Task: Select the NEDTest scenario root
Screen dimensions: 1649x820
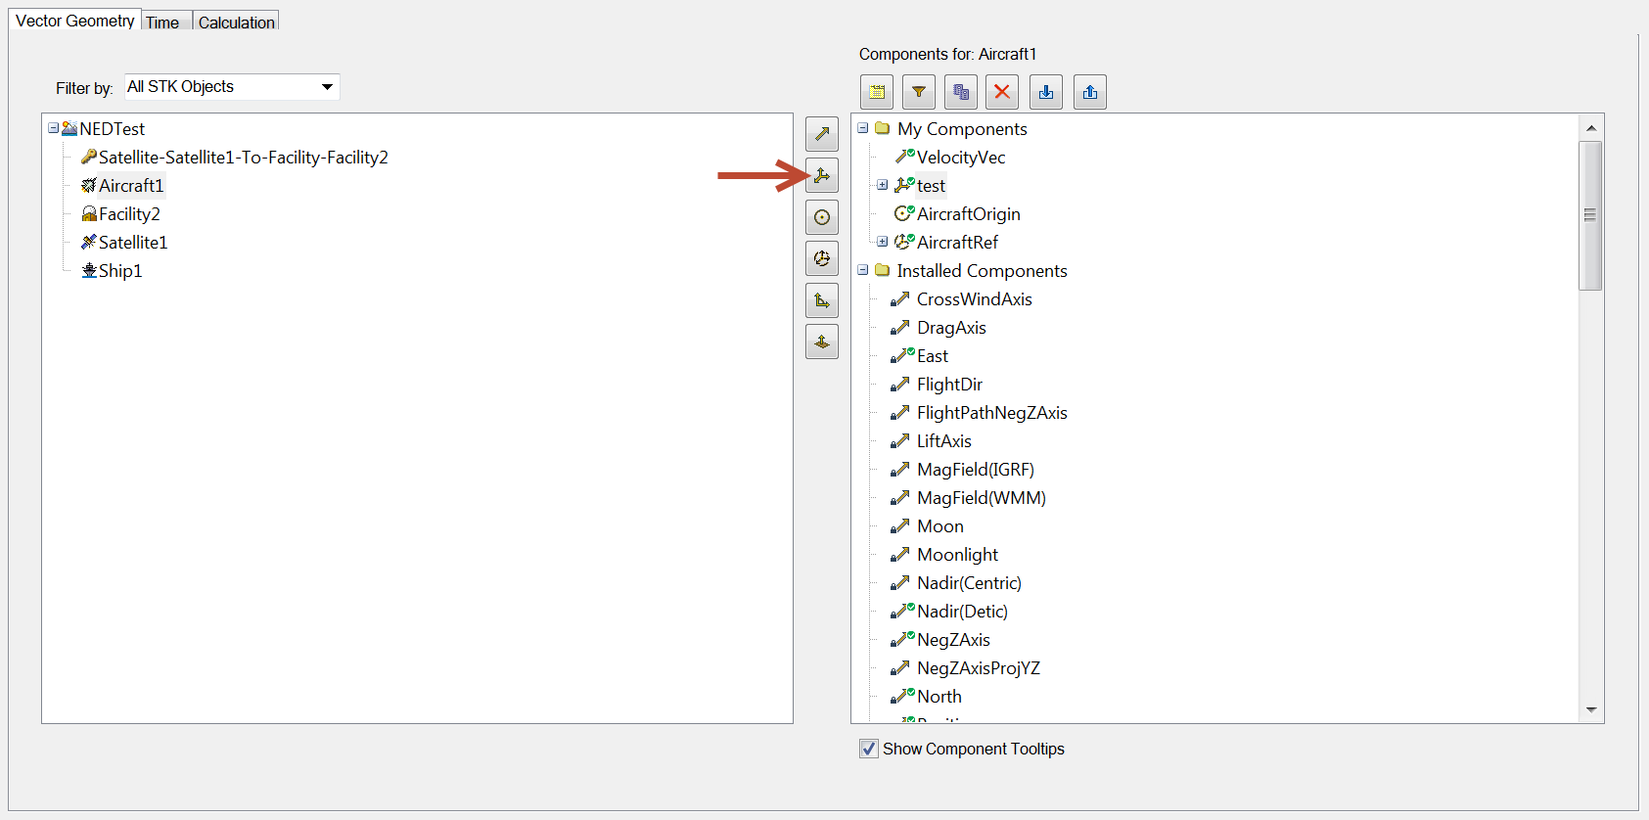Action: (x=113, y=128)
